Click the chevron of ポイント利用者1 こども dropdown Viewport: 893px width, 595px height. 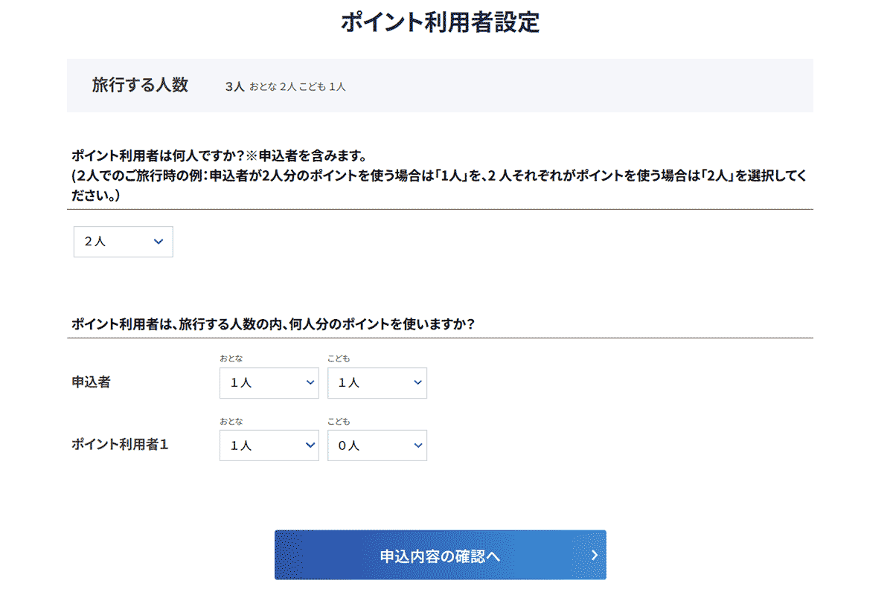tap(418, 445)
